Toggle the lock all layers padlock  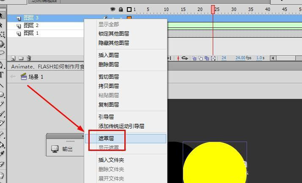121,9
